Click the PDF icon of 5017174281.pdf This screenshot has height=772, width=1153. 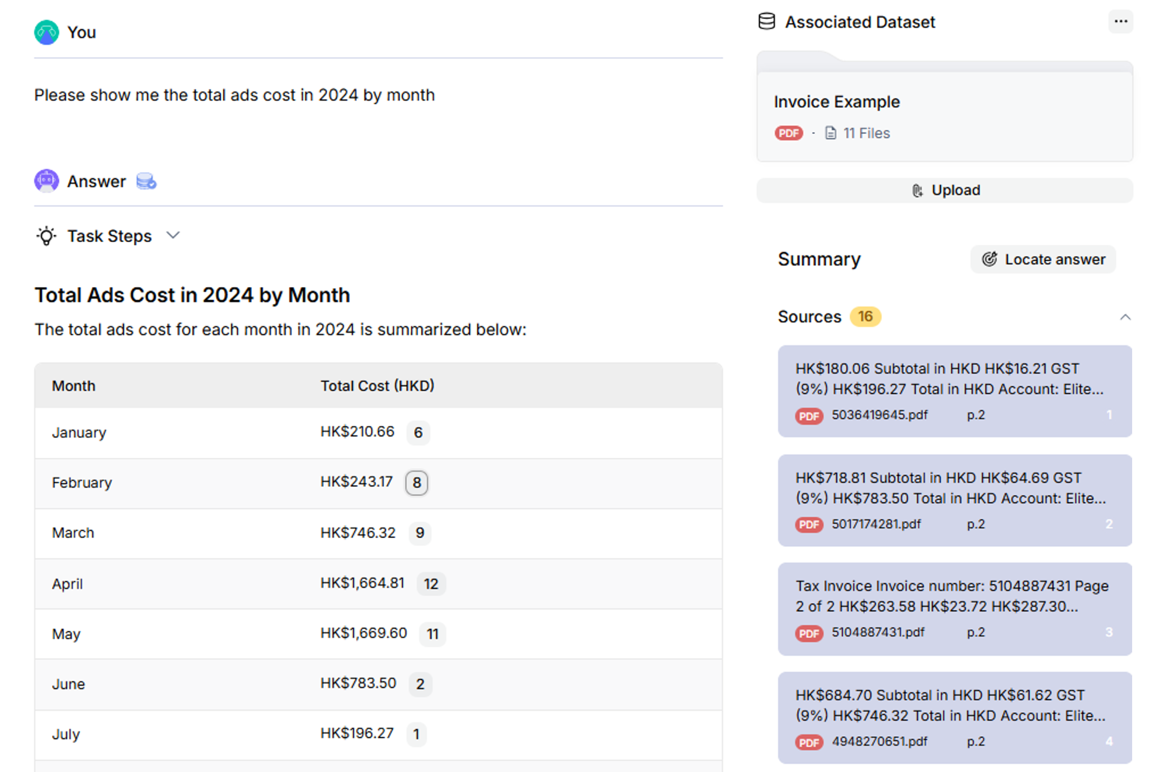point(809,524)
